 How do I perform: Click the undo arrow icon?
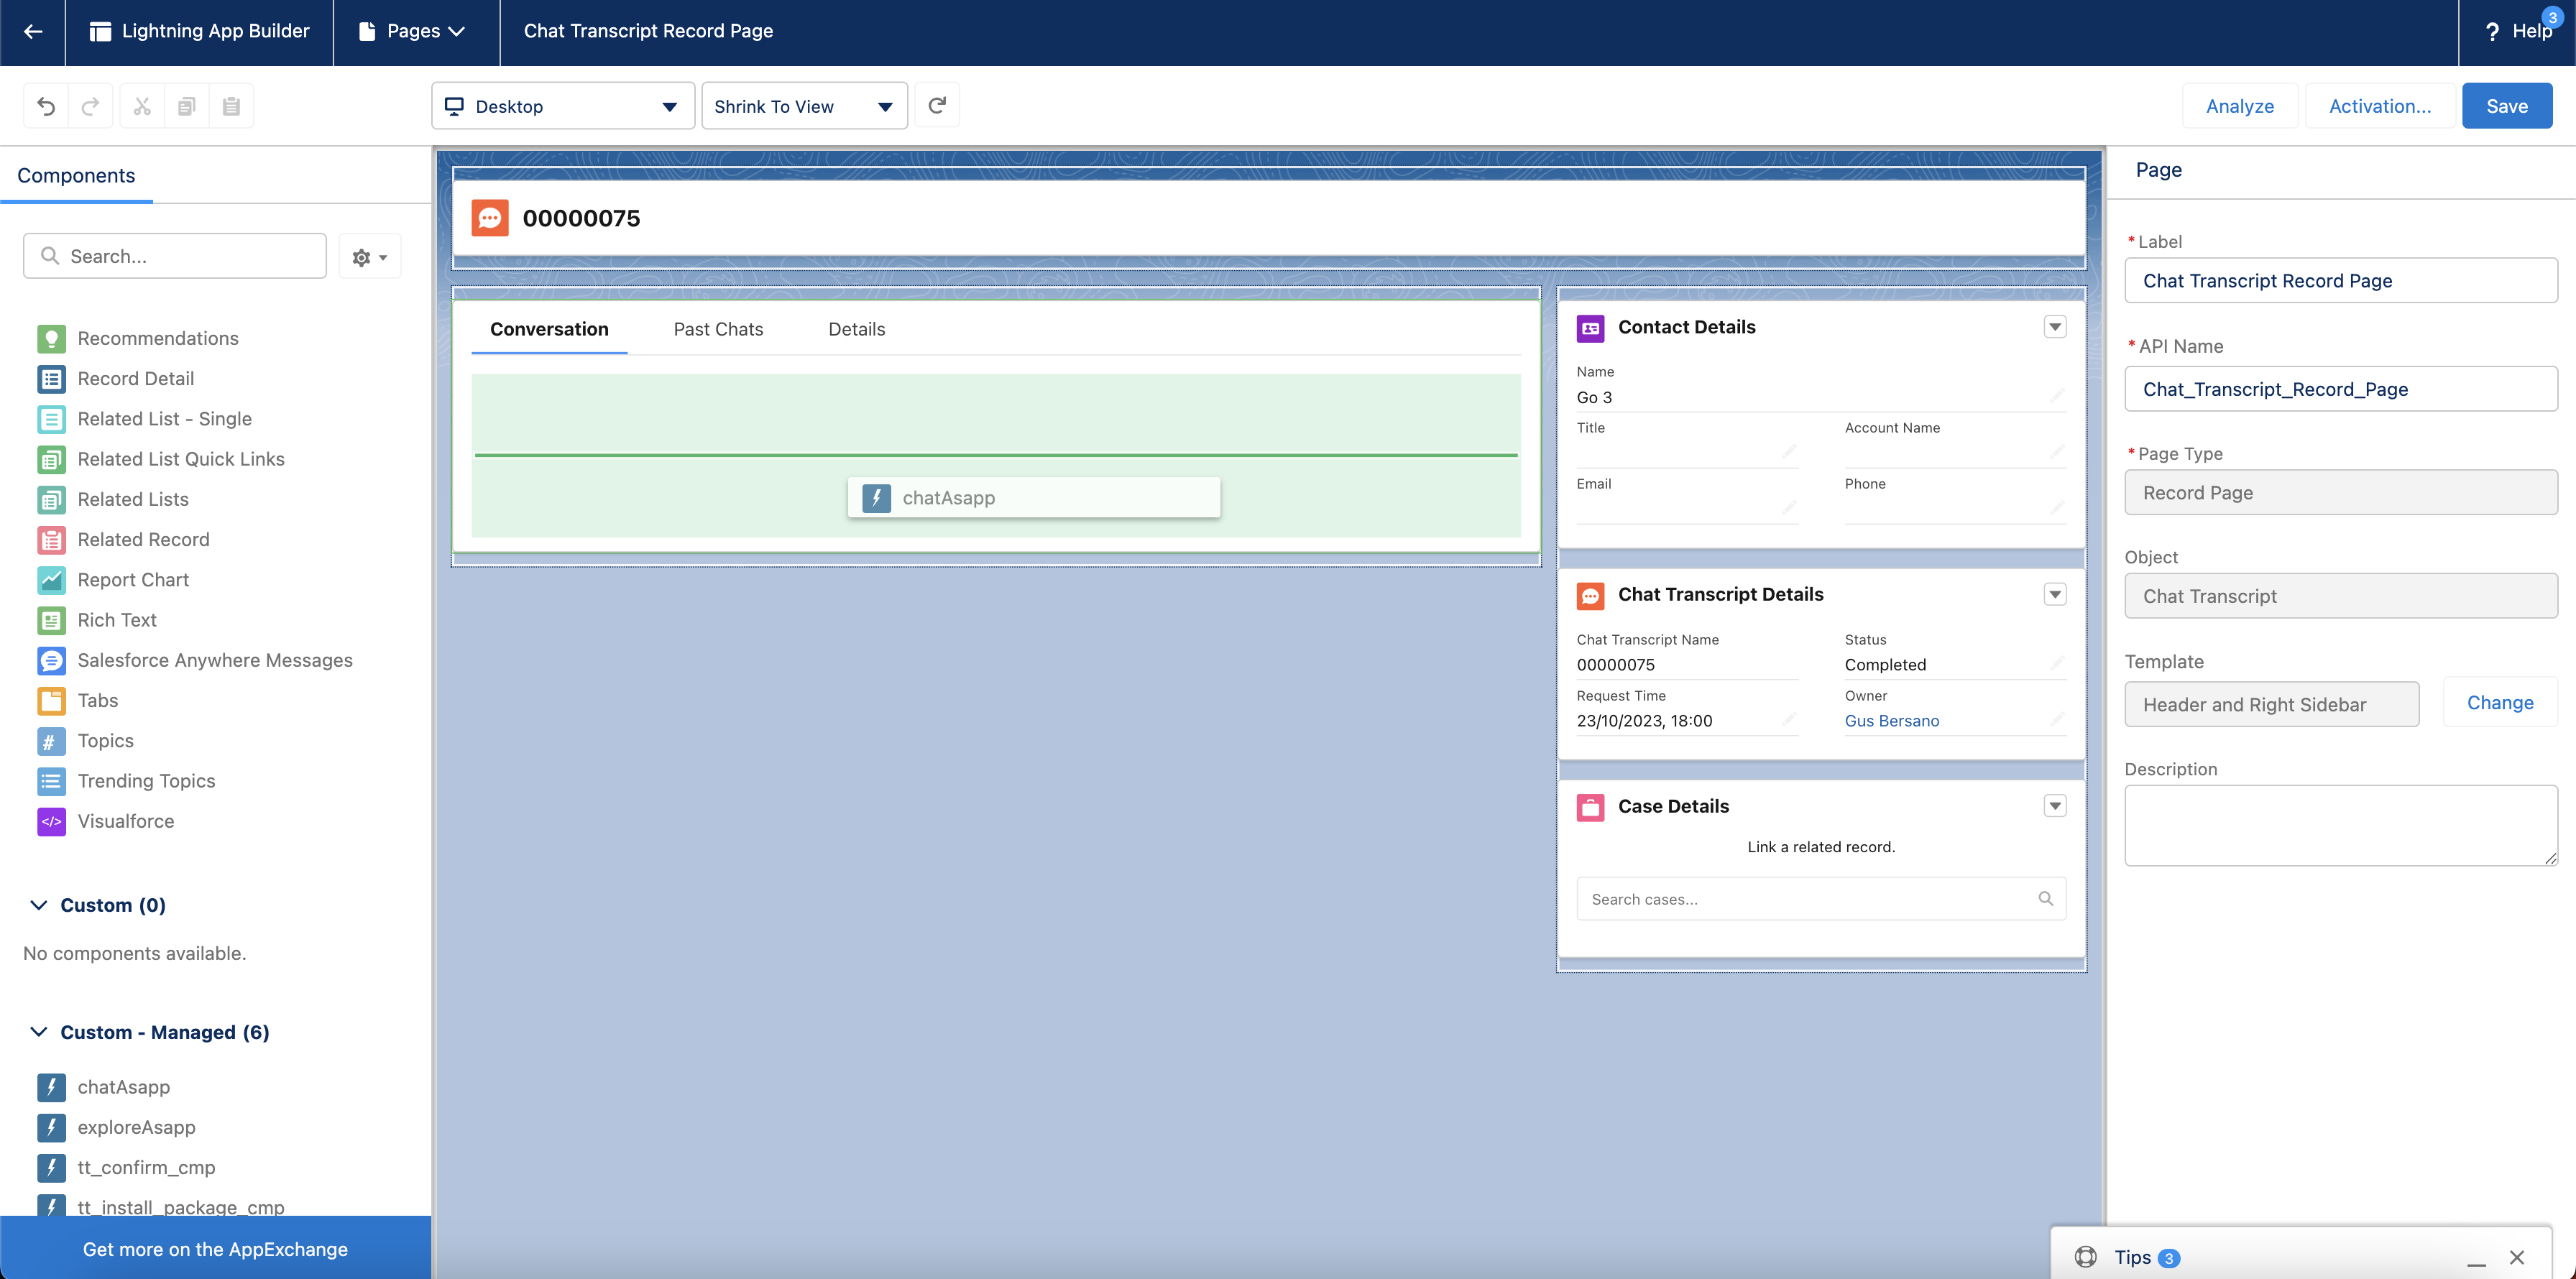pyautogui.click(x=46, y=106)
